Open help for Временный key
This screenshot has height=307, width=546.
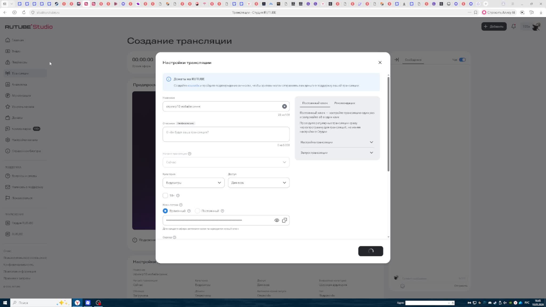coord(189,211)
